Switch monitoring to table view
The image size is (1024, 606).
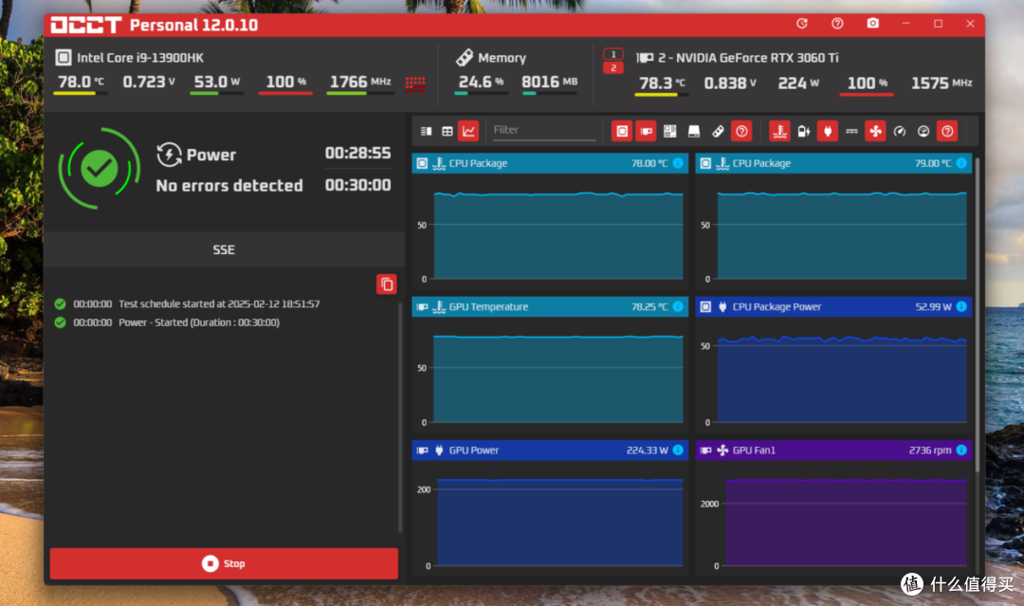tap(448, 131)
